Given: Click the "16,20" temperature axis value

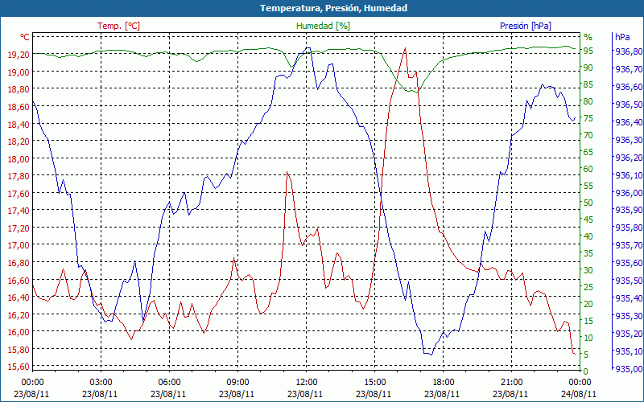Looking at the screenshot, I should coord(19,314).
